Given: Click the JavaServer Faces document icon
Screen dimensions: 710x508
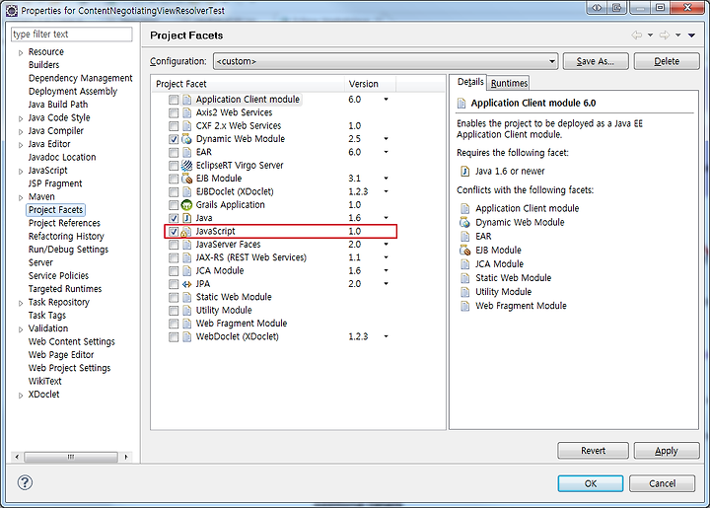Looking at the screenshot, I should pyautogui.click(x=186, y=245).
